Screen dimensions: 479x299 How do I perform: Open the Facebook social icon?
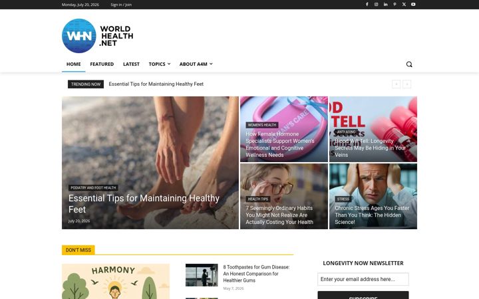point(367,5)
